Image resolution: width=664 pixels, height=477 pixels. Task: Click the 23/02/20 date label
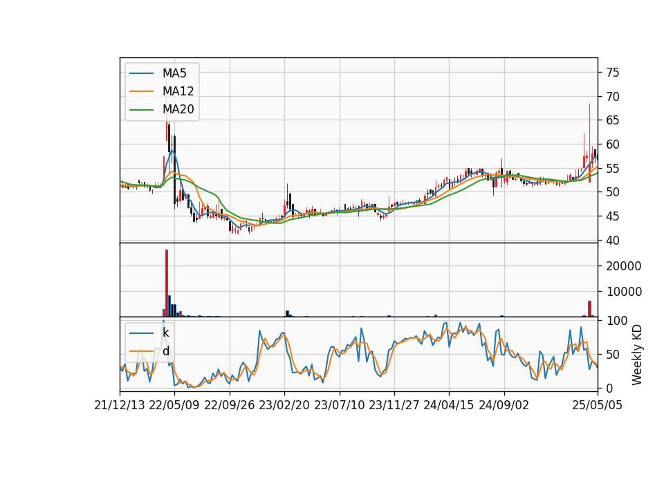pos(284,406)
